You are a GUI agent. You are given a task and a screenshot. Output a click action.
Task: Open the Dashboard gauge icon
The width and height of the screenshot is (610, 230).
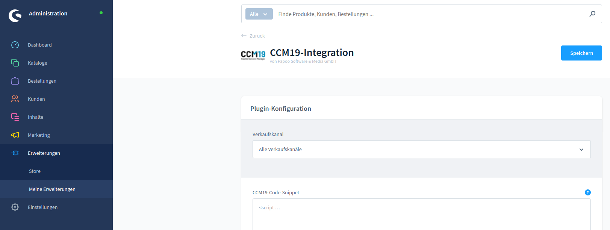15,45
